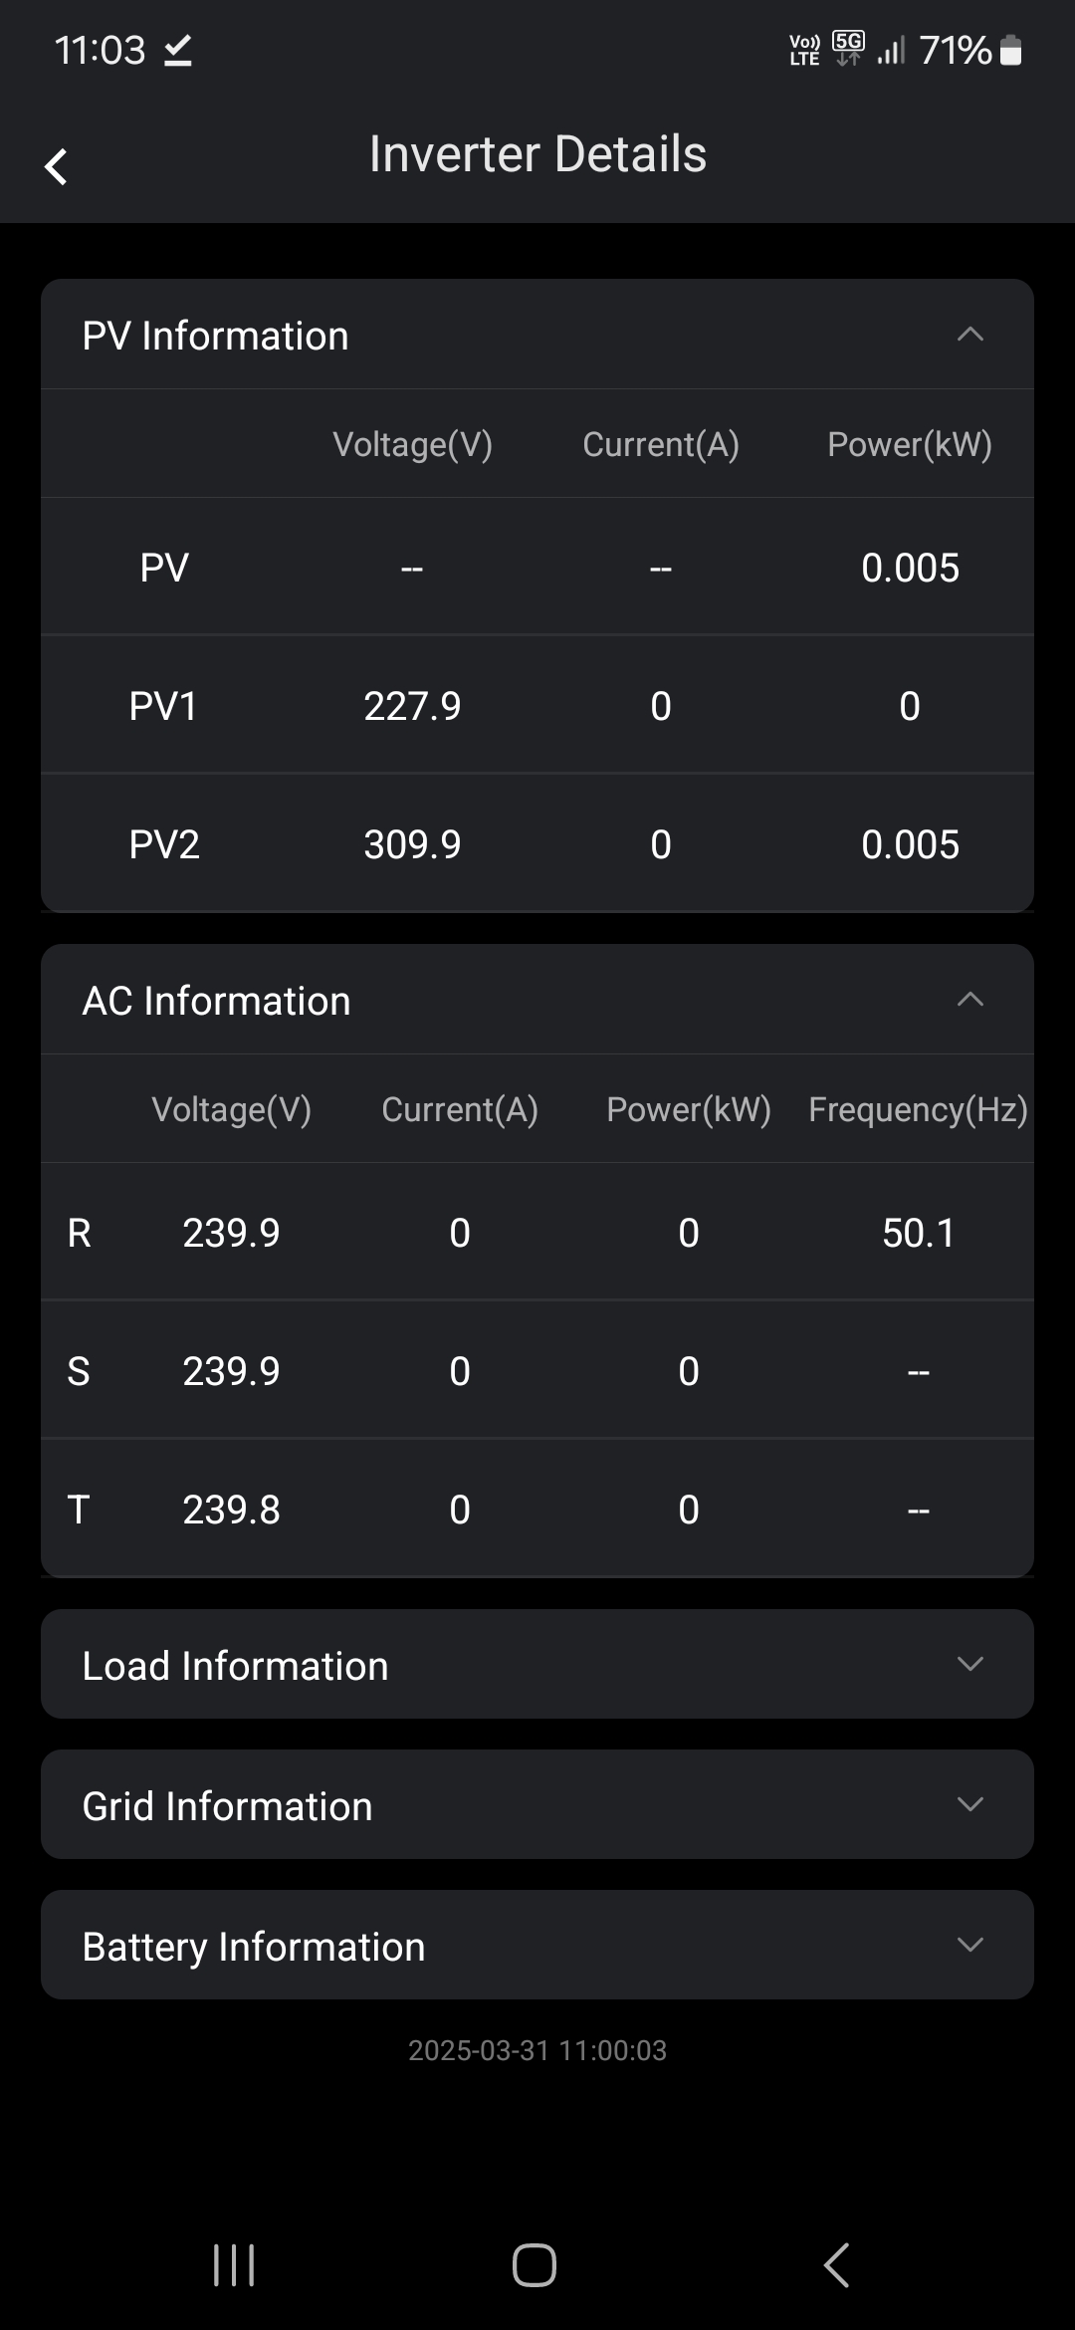The height and width of the screenshot is (2330, 1075).
Task: Expand the Load Information section
Action: pyautogui.click(x=537, y=1665)
